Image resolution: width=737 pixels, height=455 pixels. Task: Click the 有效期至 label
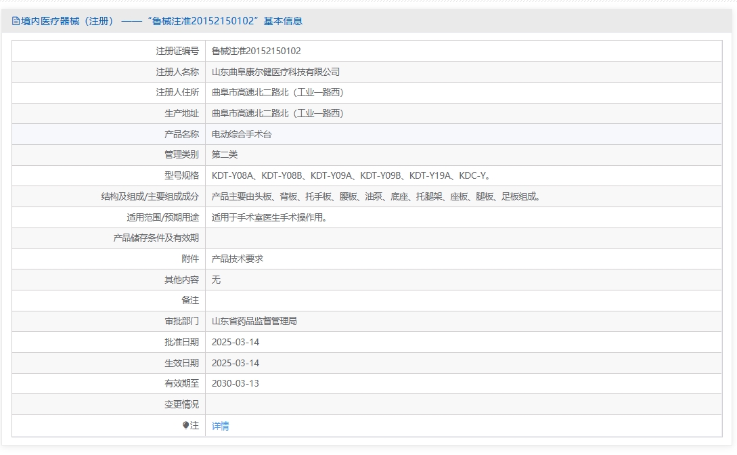181,383
